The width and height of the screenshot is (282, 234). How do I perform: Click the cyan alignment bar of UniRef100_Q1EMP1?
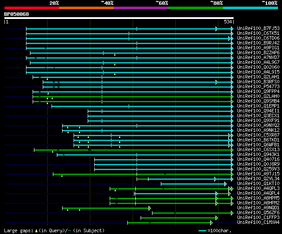tap(142, 106)
